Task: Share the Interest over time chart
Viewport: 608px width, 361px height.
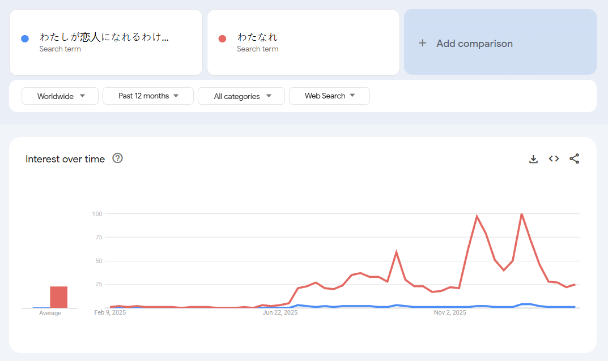Action: click(x=574, y=158)
